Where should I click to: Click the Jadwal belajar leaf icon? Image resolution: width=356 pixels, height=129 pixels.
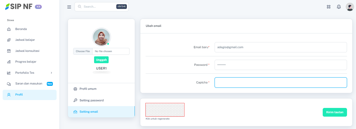tap(9, 40)
